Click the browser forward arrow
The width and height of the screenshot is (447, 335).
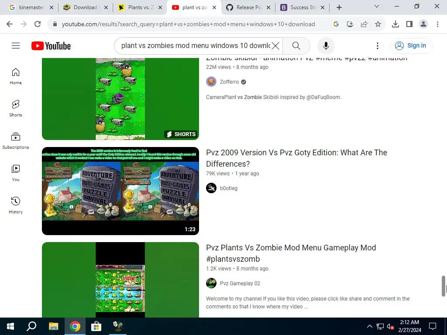tap(24, 24)
